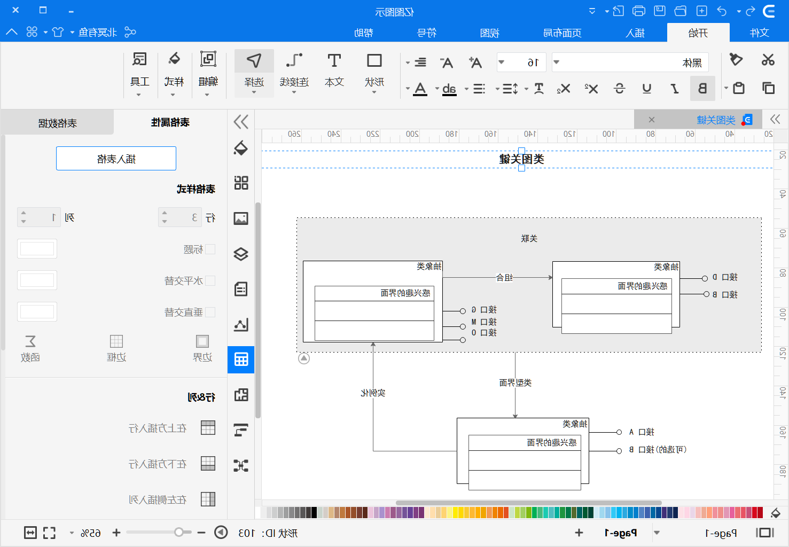Toggle Subscript formatting

[x=564, y=88]
